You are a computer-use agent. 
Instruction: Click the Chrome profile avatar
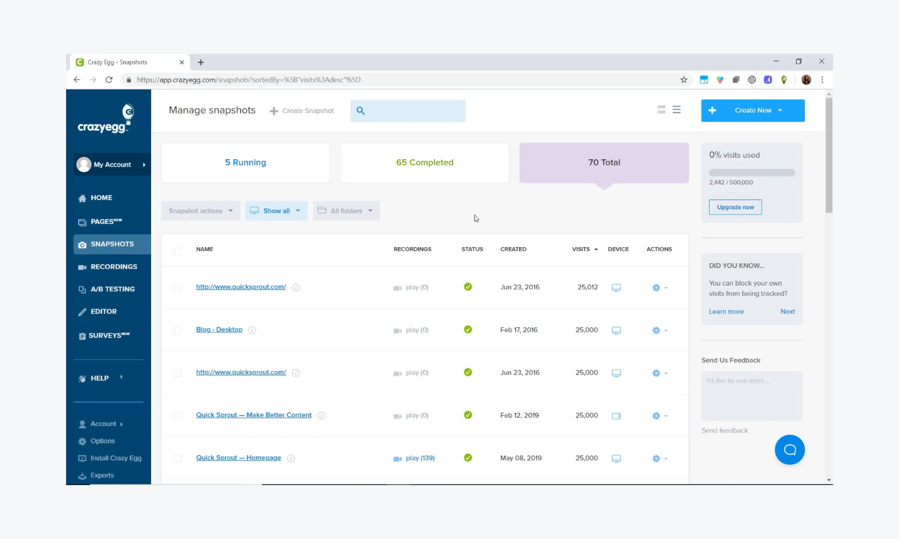point(807,80)
